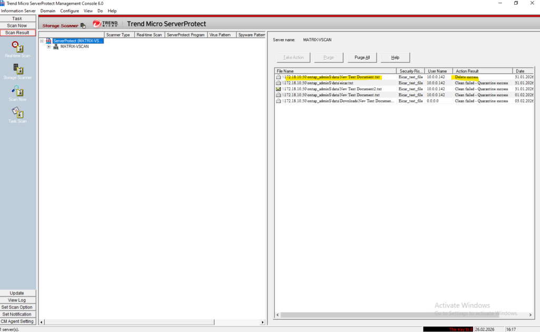This screenshot has width=540, height=332.
Task: Click the small icon beside Storage Scanner header
Action: coord(83,25)
